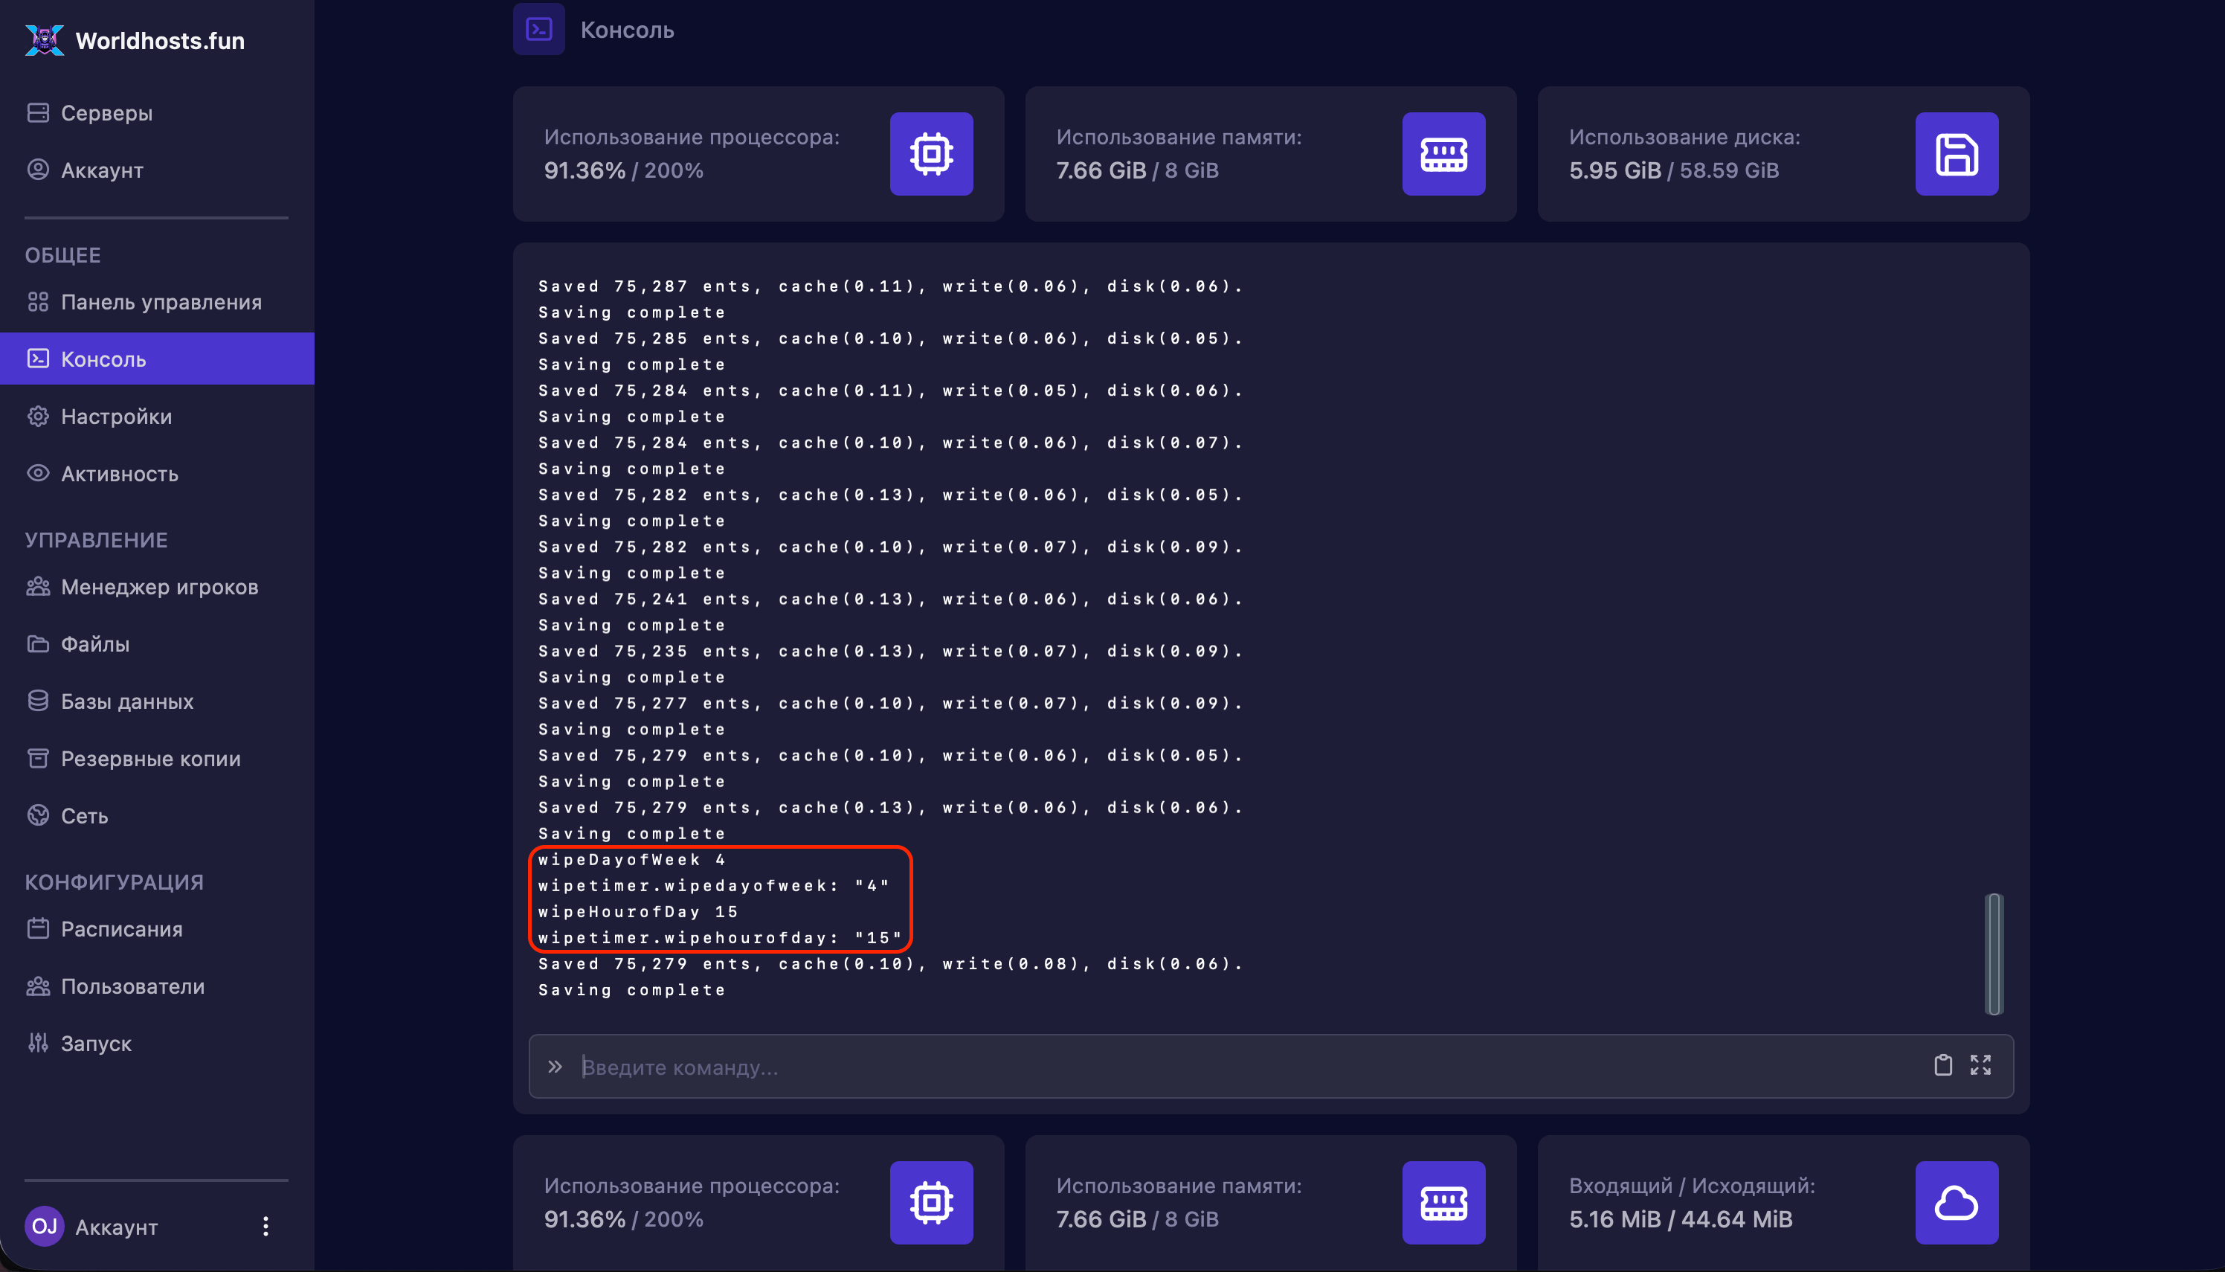The height and width of the screenshot is (1272, 2225).
Task: Click the network traffic cloud icon
Action: (x=1956, y=1202)
